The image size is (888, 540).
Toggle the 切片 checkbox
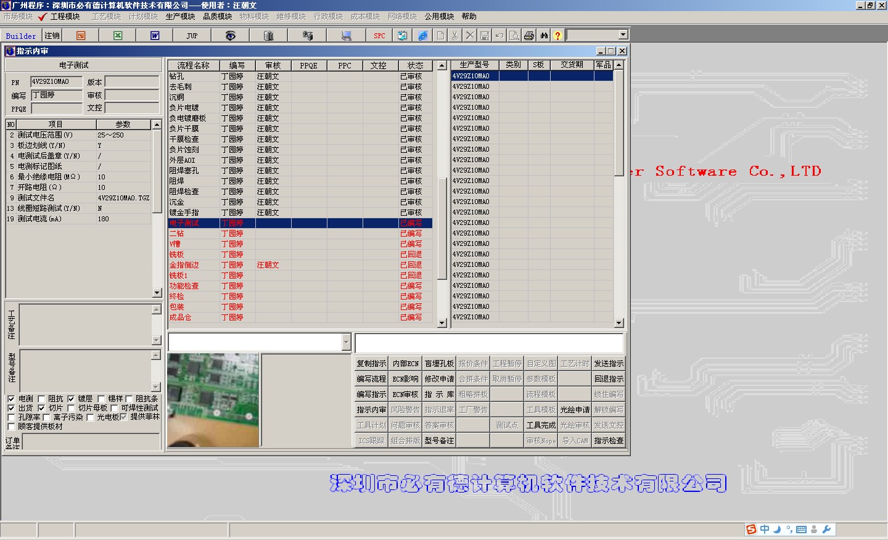point(41,408)
